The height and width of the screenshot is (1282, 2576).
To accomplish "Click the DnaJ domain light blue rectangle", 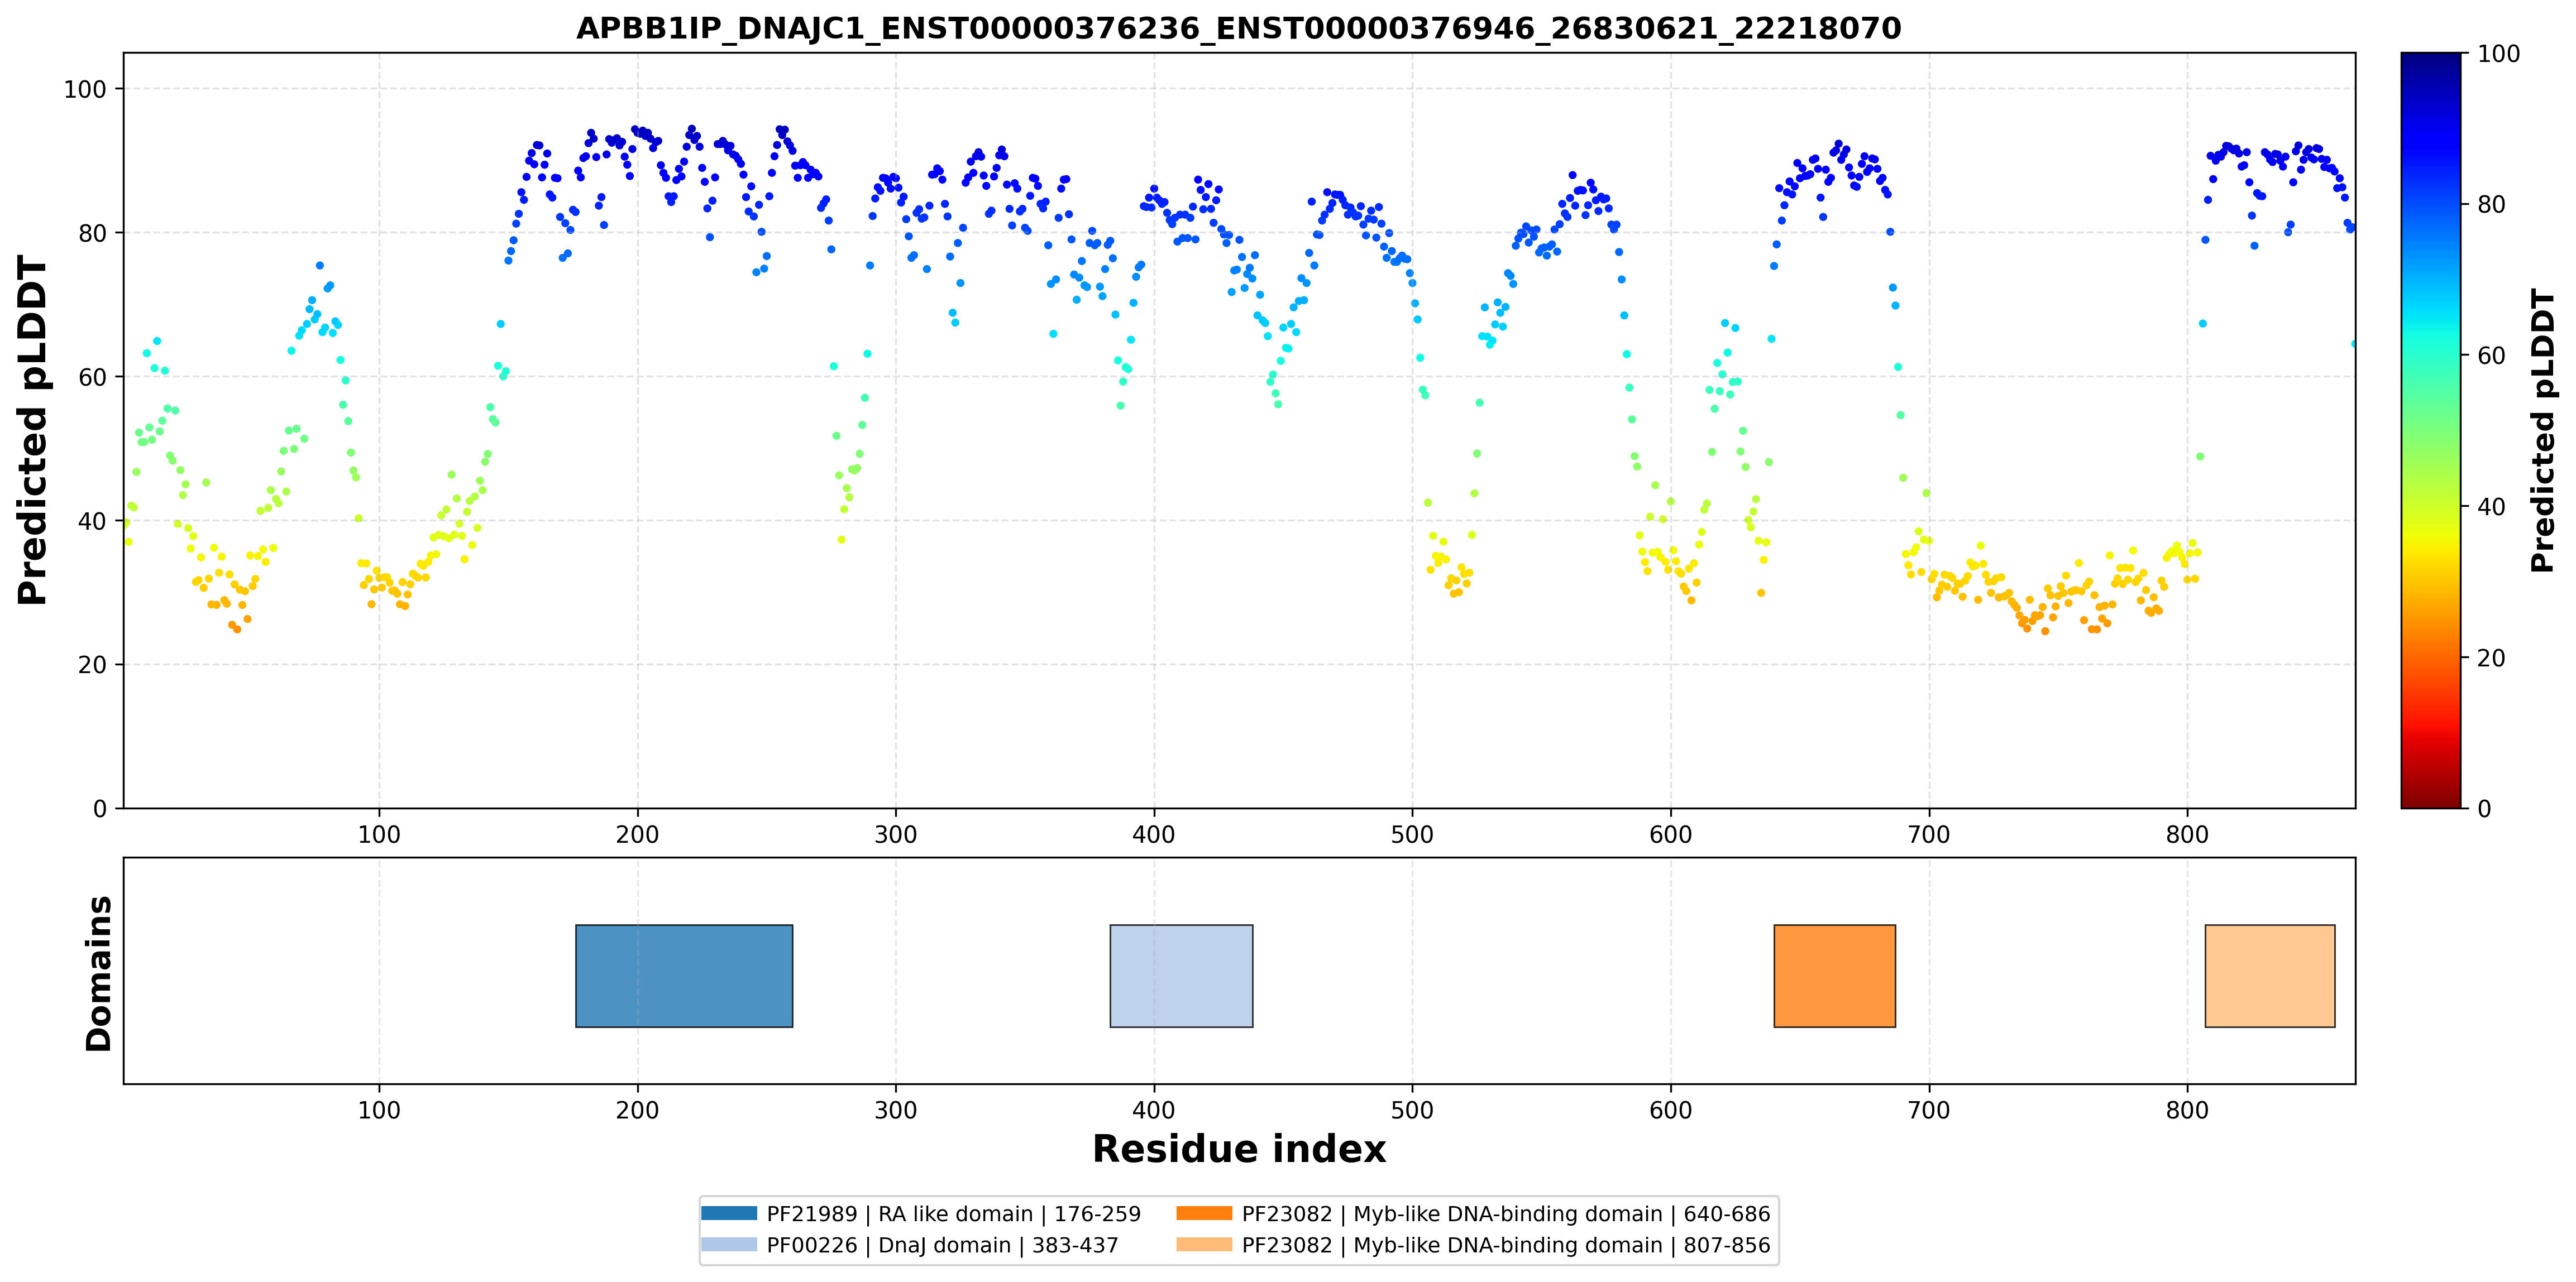I will pos(1181,976).
